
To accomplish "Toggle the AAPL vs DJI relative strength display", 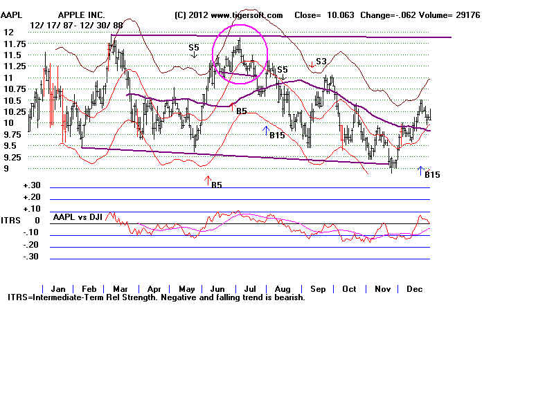I will pos(76,217).
